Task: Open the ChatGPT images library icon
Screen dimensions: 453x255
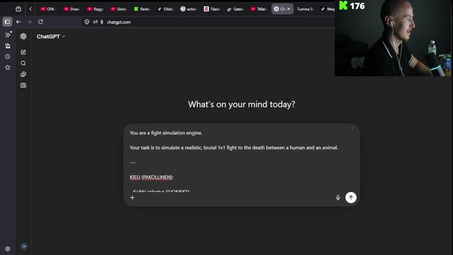Action: click(23, 74)
